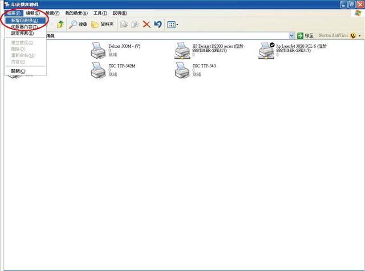Screen dimensions: 365x271
Task: Open the Views layout button
Action: [172, 25]
